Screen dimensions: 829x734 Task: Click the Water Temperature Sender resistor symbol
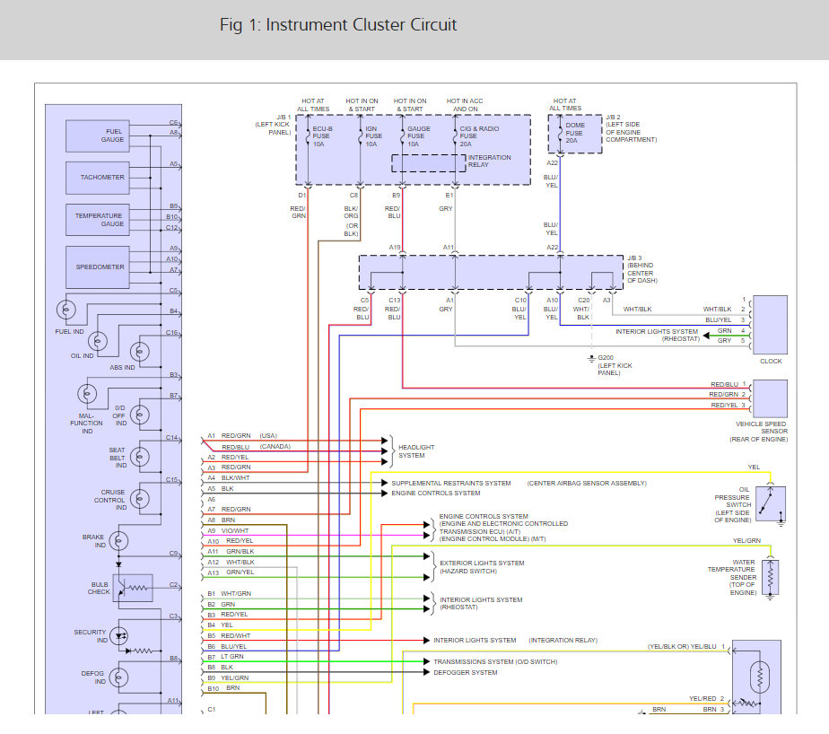771,577
